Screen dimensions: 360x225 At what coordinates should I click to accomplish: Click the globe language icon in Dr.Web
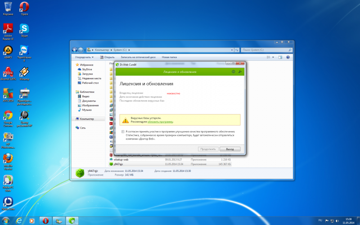tap(233, 72)
